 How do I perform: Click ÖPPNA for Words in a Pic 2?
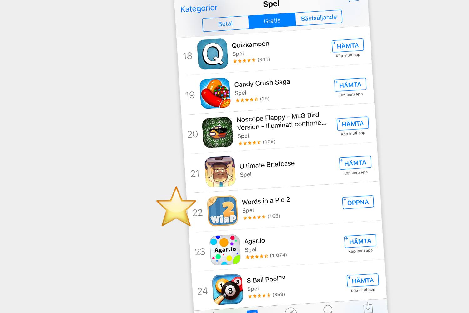pyautogui.click(x=358, y=202)
